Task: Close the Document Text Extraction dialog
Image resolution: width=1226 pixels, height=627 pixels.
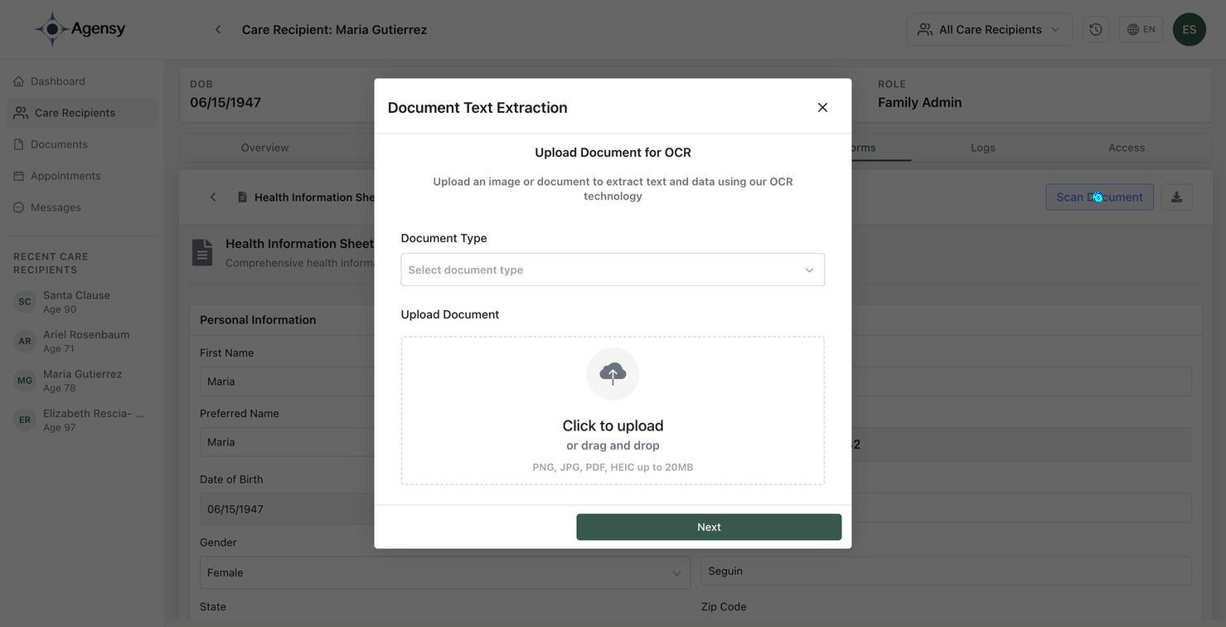Action: coord(822,108)
